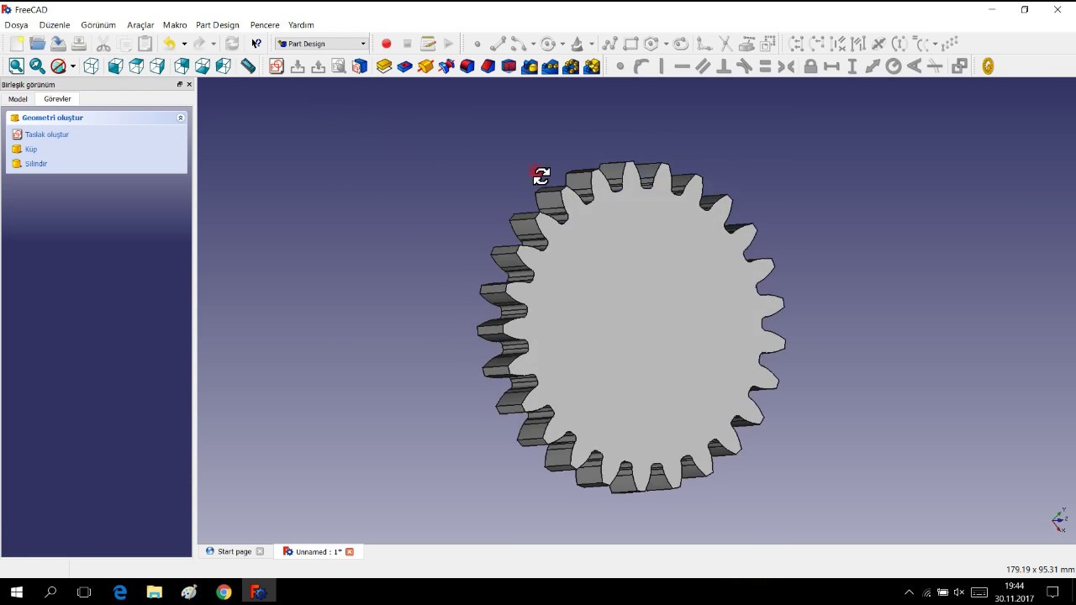Select the polyline sketch tool icon
This screenshot has width=1076, height=605.
click(x=609, y=44)
